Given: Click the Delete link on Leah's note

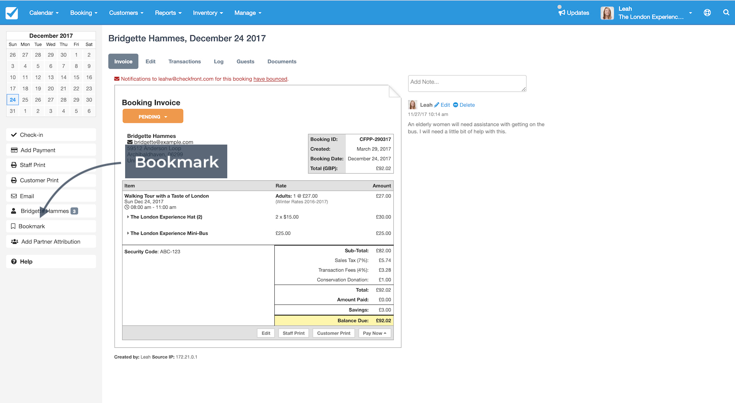Looking at the screenshot, I should coord(467,105).
